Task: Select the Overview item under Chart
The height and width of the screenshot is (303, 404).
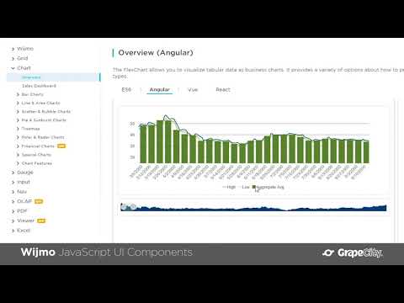Action: [53, 77]
